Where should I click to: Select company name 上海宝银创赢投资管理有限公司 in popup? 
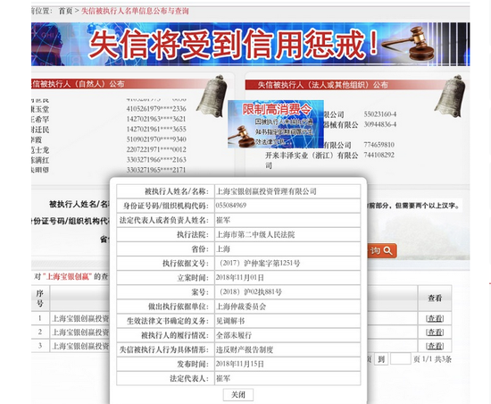[x=267, y=191]
